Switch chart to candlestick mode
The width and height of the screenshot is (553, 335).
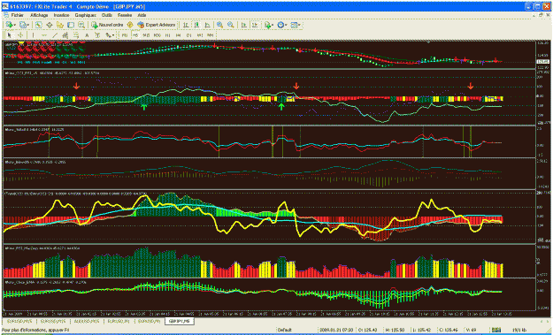196,25
